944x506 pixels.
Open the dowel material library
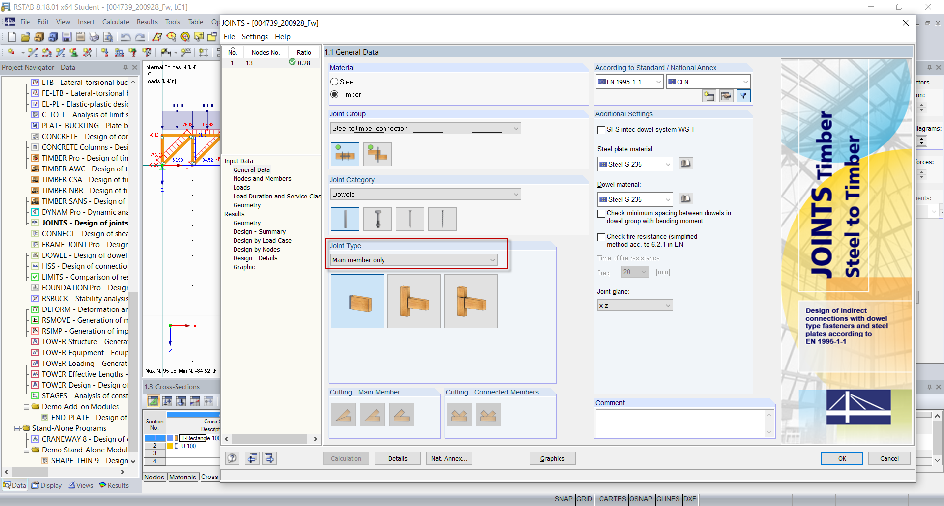click(x=686, y=198)
